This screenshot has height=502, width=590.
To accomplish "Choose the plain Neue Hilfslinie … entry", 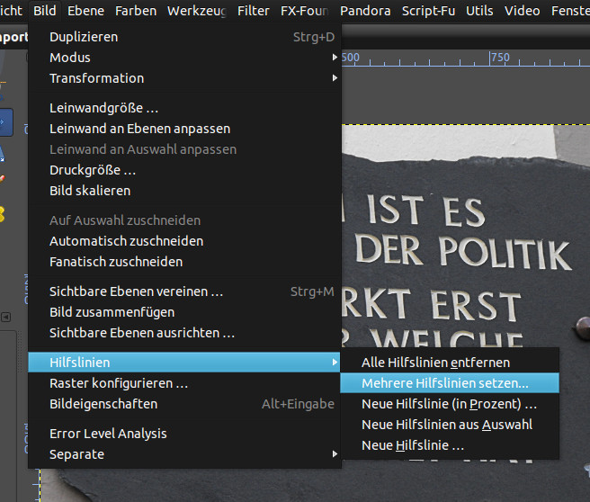I will pos(450,445).
